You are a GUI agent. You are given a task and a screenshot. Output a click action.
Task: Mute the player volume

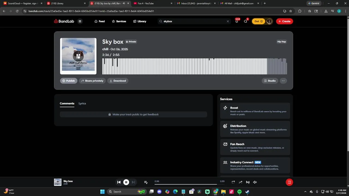(x=255, y=182)
